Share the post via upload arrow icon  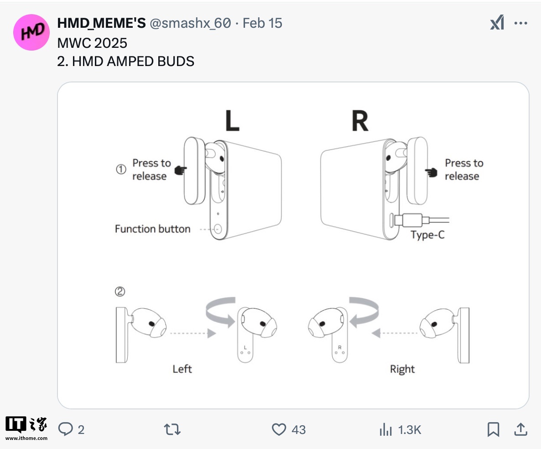520,429
